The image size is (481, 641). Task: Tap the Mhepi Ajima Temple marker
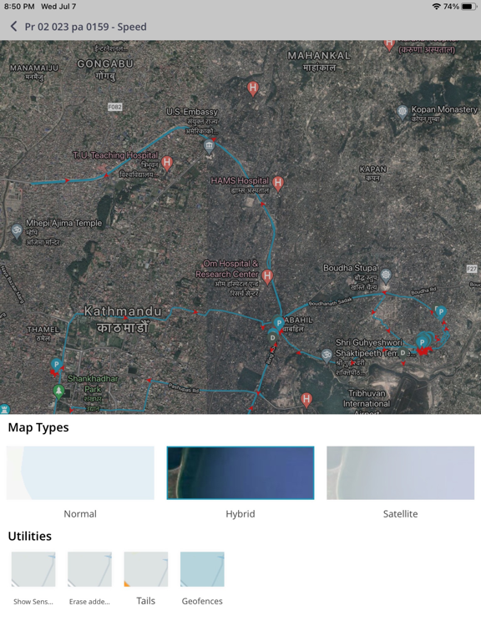17,231
